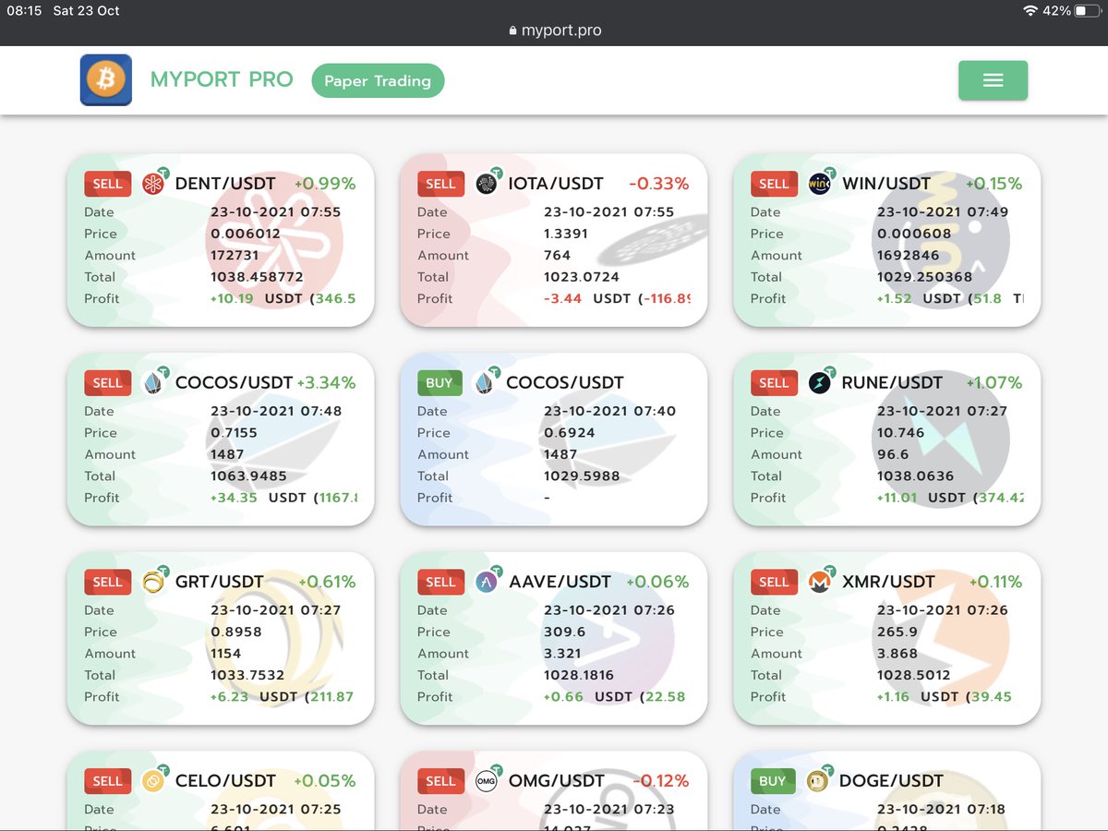The width and height of the screenshot is (1108, 831).
Task: Select the DOGE/USDT pair name
Action: pos(891,781)
